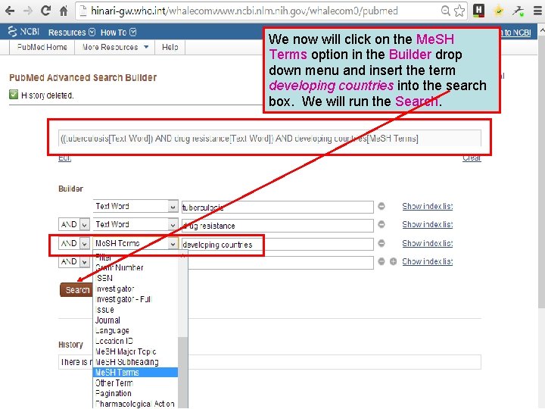
Task: Select Other Term in the field list
Action: 135,383
